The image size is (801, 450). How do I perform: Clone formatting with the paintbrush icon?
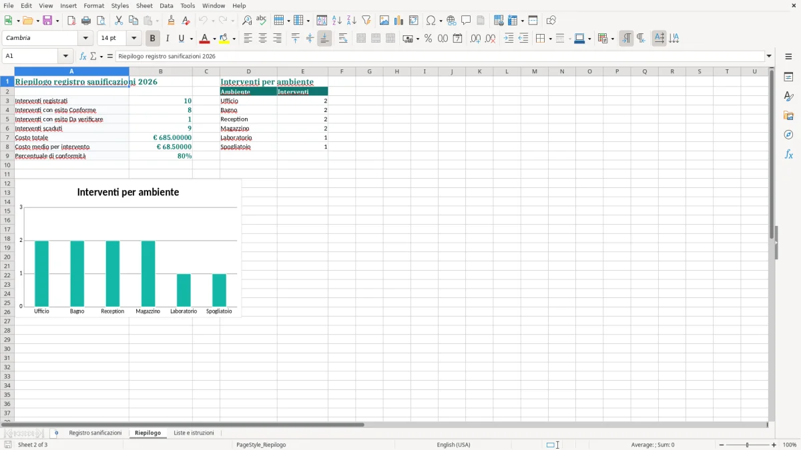coord(171,21)
